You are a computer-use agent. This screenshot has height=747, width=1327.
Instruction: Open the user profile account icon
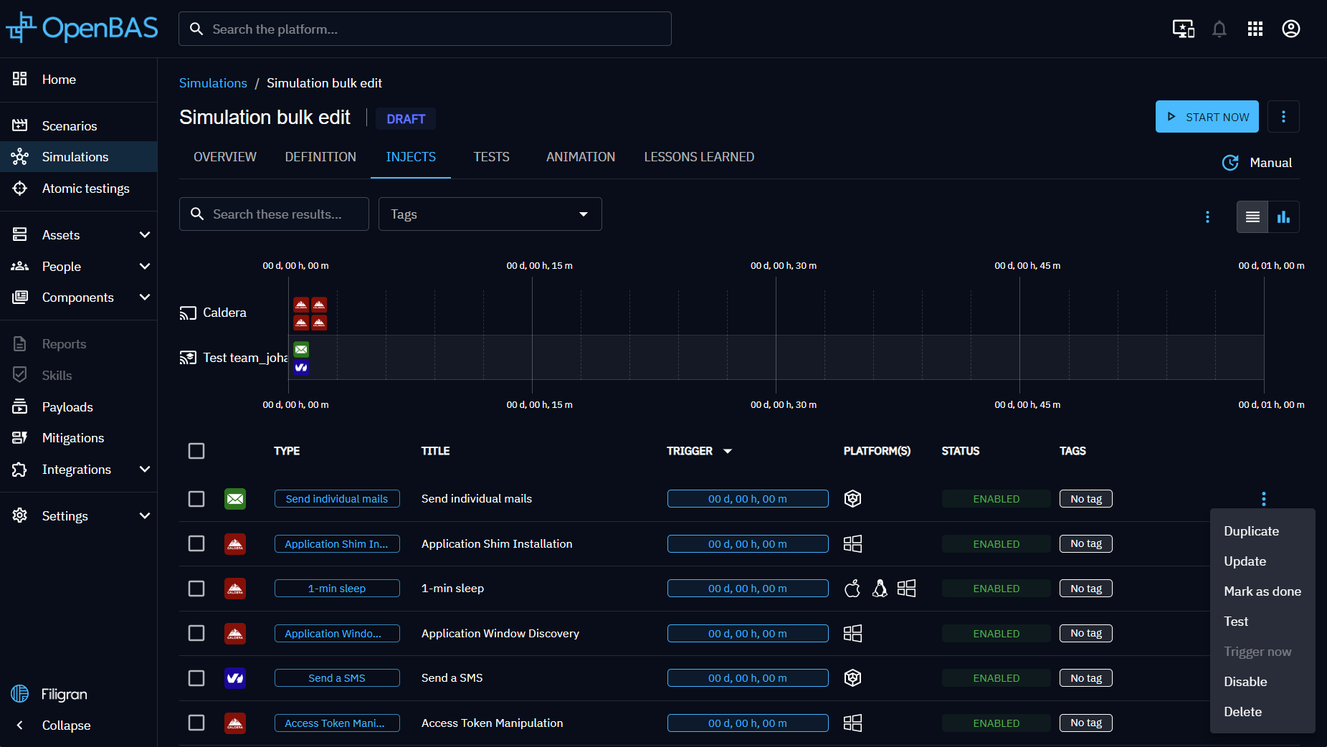click(1290, 29)
